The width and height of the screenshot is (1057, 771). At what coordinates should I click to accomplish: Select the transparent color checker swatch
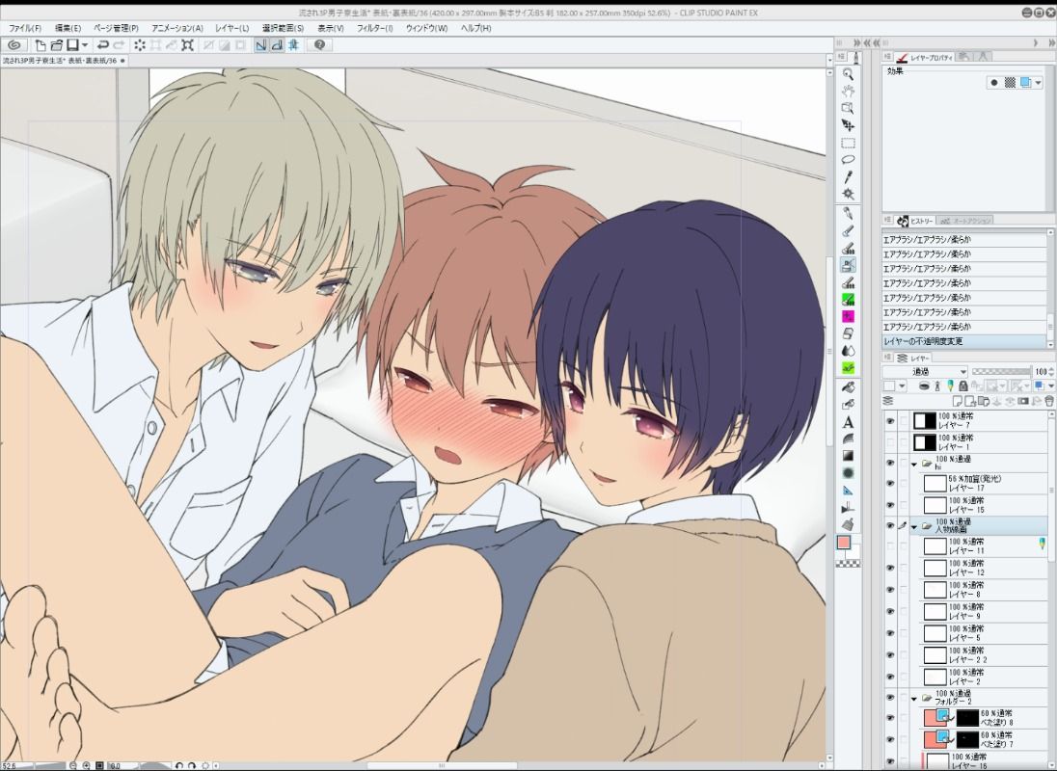point(848,564)
